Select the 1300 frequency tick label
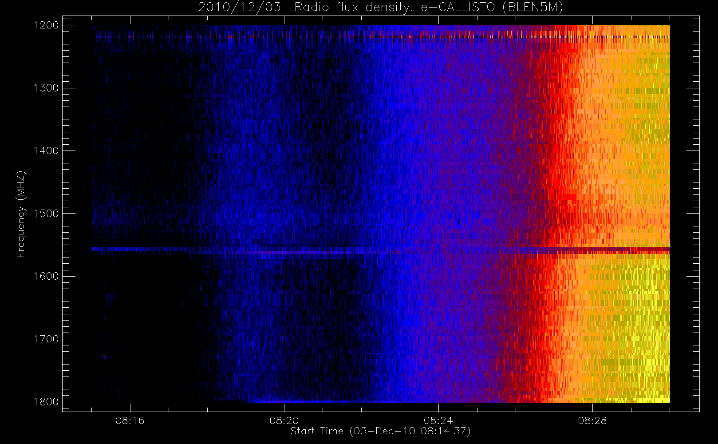The image size is (718, 444). point(46,88)
